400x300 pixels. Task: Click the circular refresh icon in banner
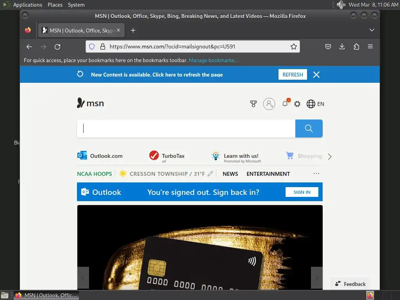[x=80, y=74]
